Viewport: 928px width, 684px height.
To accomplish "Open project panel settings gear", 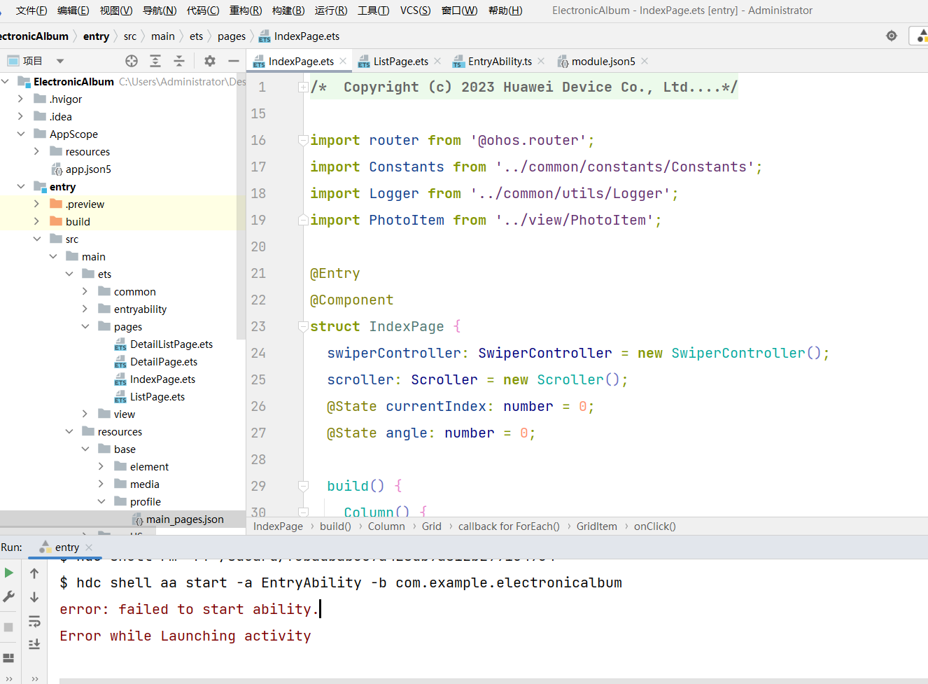I will [x=210, y=61].
